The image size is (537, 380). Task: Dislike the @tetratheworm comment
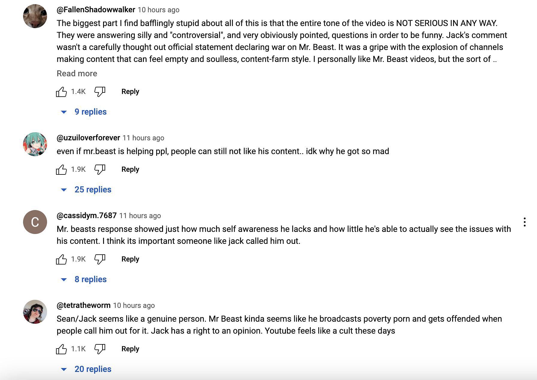[x=100, y=349]
